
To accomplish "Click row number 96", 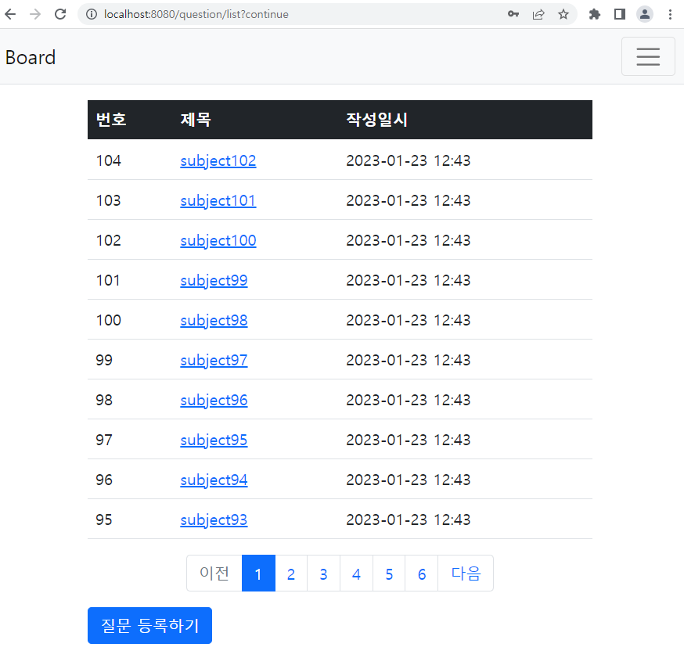I will coord(104,480).
